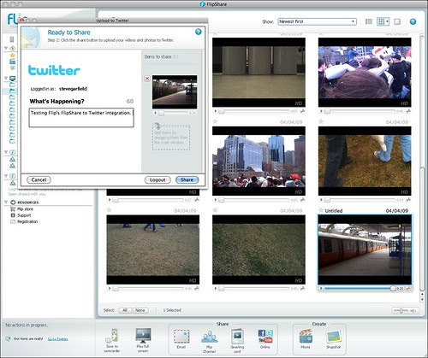Play the elevator doors video

tap(216, 111)
